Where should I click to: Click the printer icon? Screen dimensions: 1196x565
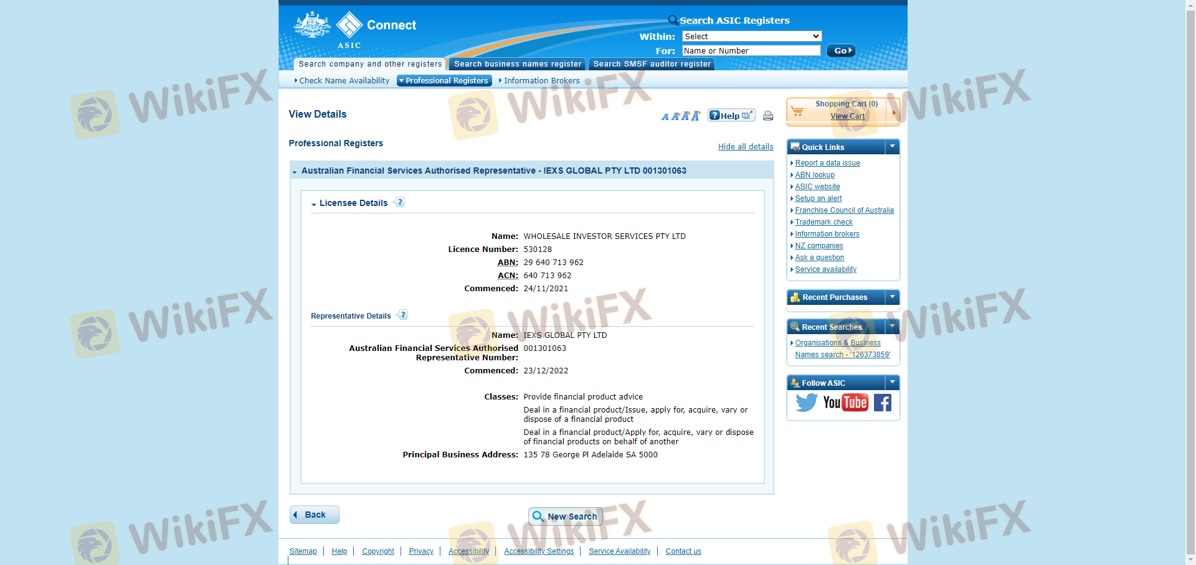pyautogui.click(x=768, y=116)
